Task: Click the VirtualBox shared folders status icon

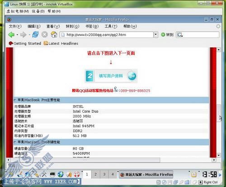Action: point(187,182)
